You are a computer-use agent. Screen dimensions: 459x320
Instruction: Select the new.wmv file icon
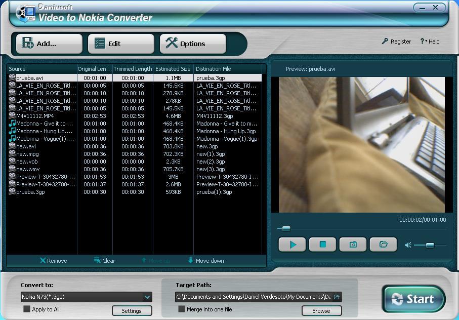[12, 169]
